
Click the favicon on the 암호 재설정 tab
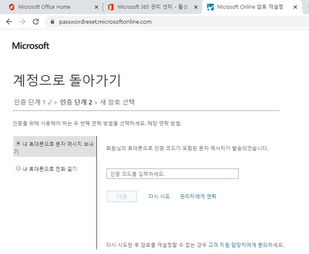210,7
